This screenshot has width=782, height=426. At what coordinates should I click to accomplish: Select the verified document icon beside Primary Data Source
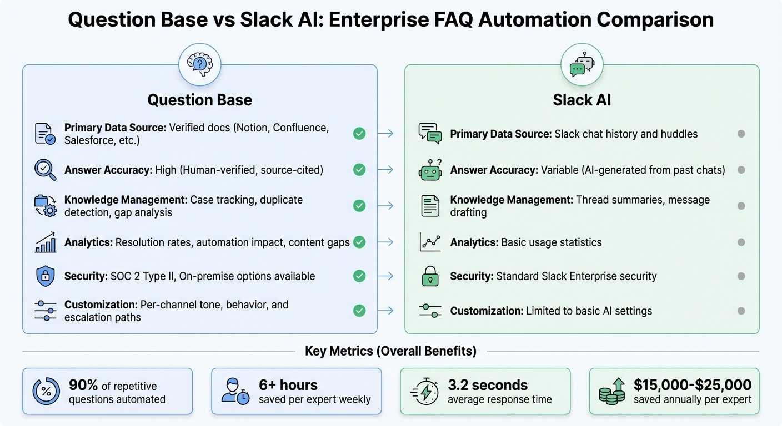click(44, 133)
